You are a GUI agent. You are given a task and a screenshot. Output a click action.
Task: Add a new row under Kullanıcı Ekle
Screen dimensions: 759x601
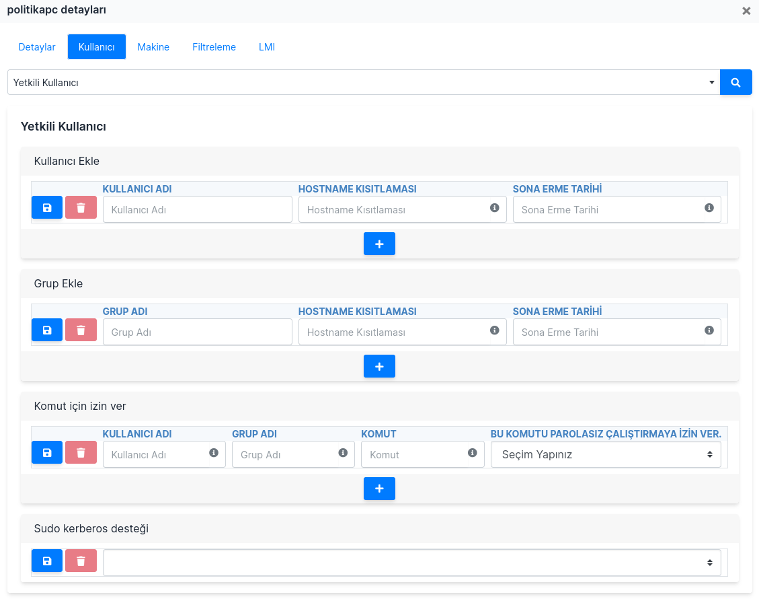[x=379, y=244]
